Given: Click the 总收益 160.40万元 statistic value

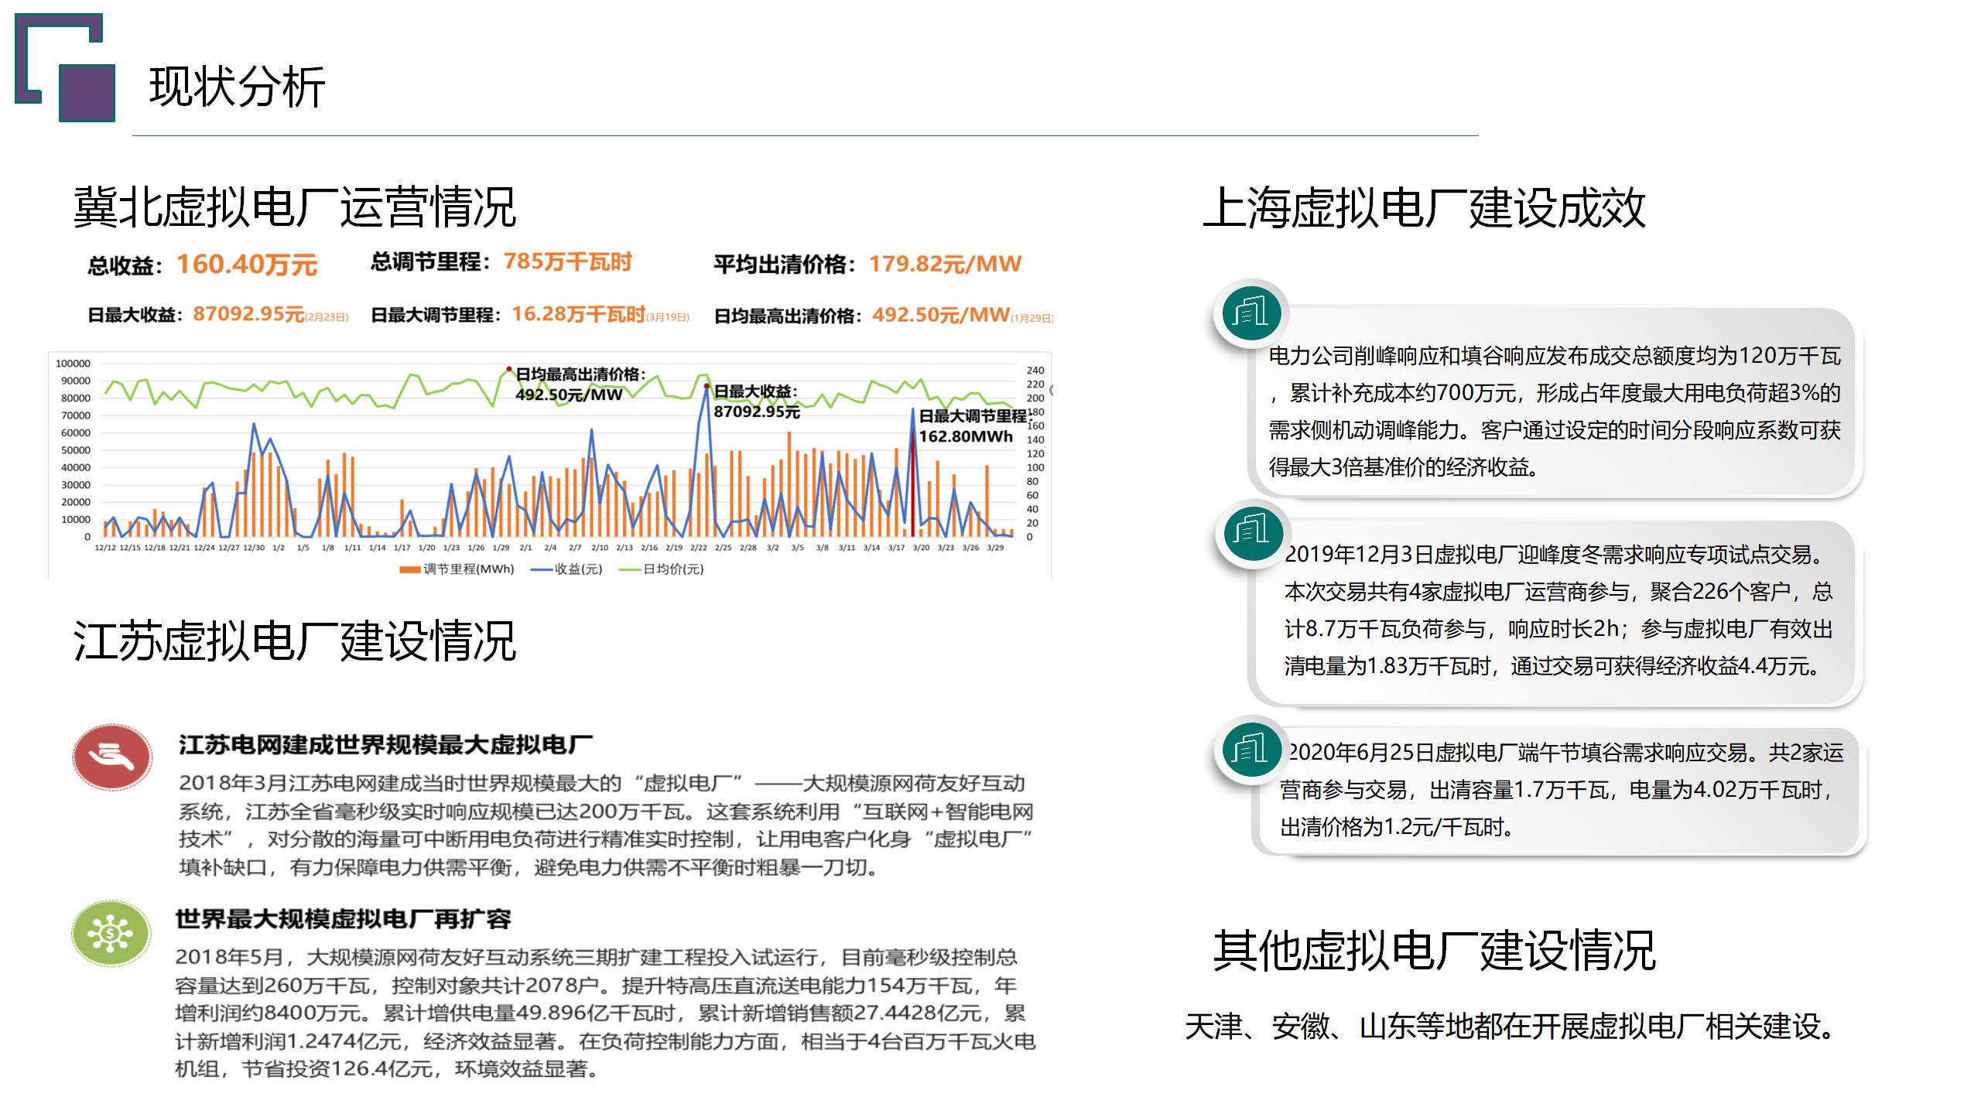Looking at the screenshot, I should 247,263.
